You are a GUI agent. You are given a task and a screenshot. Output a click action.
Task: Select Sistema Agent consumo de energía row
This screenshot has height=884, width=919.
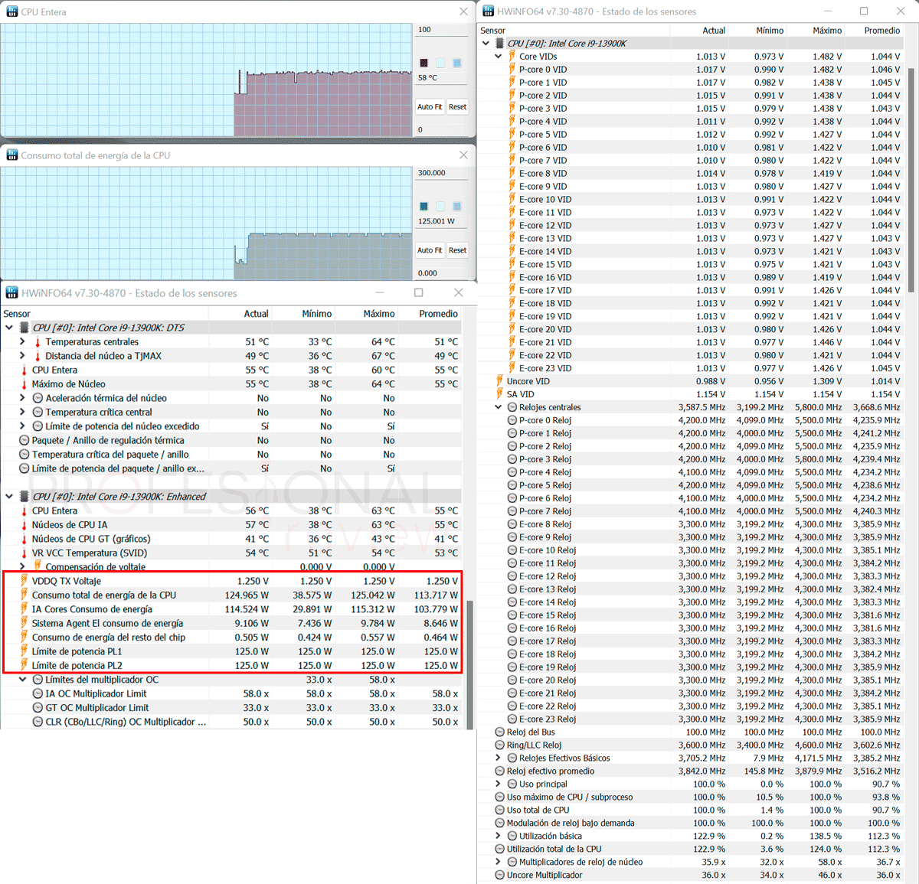coord(231,623)
